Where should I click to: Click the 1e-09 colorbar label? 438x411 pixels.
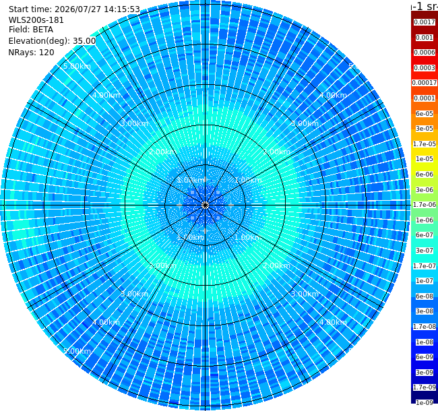point(425,403)
